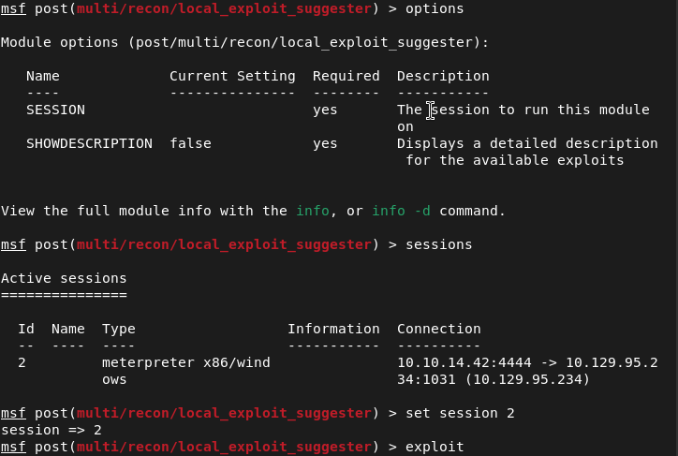Click the SHOWDESCRIPTION option name
The width and height of the screenshot is (678, 456).
point(89,143)
